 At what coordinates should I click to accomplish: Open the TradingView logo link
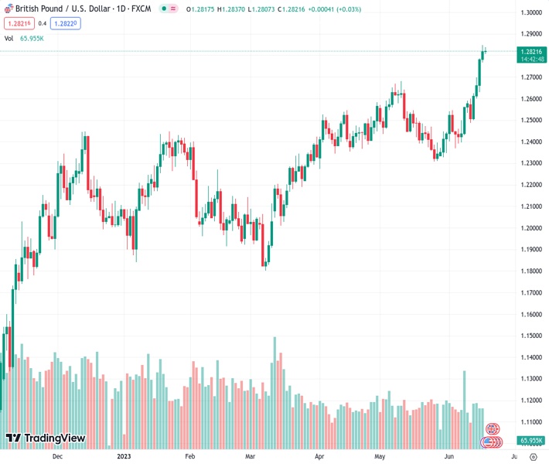click(x=45, y=438)
